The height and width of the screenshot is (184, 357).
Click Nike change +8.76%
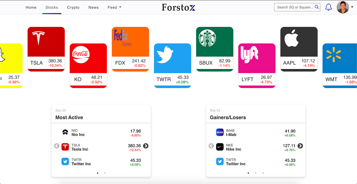pos(289,150)
